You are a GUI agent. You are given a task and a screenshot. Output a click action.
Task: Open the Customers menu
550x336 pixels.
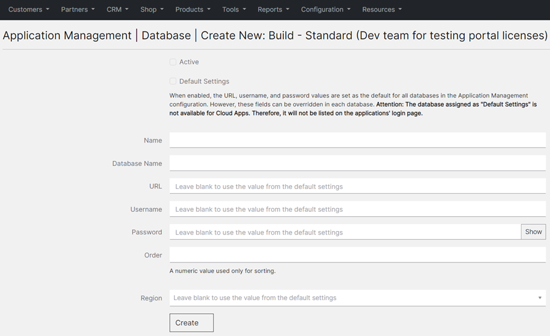coord(29,9)
